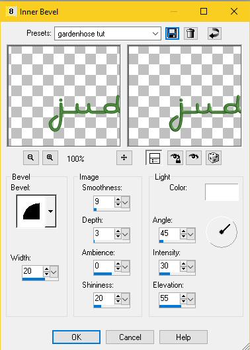Open the Presets dropdown showing gardenhose tut
250x350 pixels.
point(108,34)
